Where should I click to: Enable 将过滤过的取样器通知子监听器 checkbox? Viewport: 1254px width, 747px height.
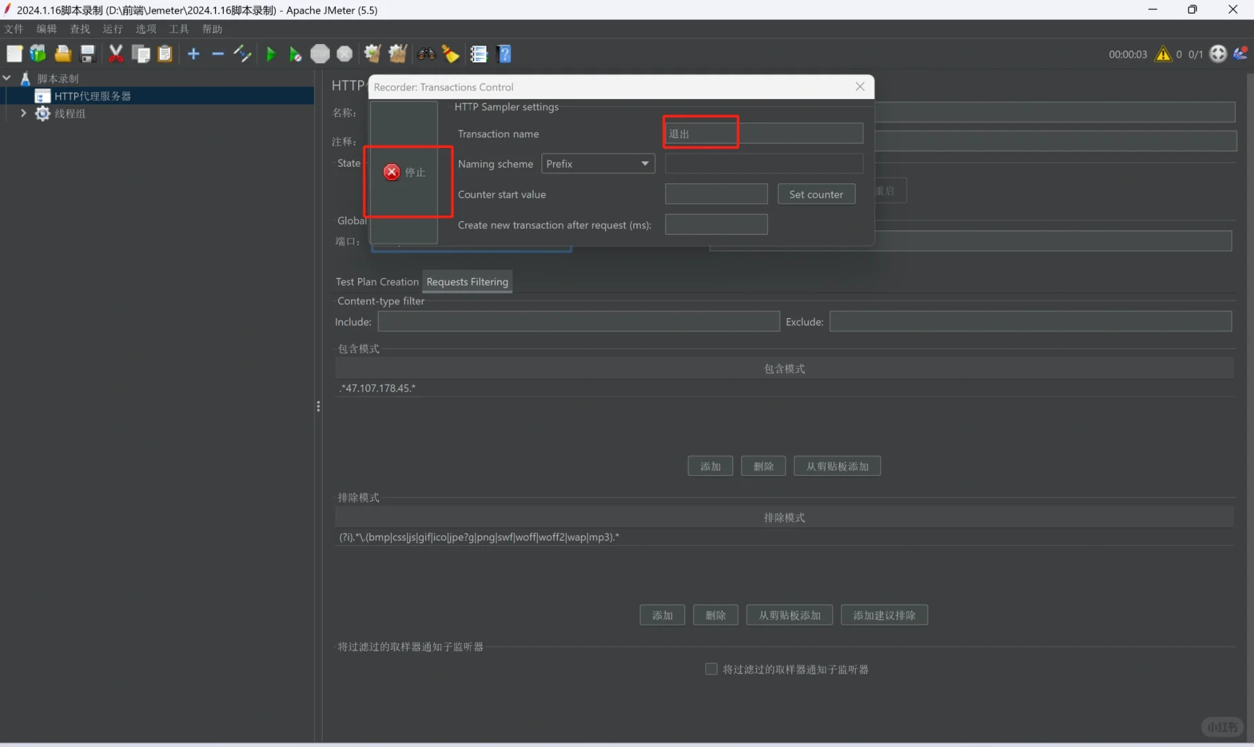point(711,669)
